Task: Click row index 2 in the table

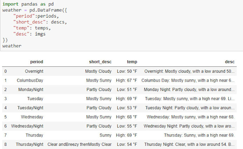Action: 6,90
